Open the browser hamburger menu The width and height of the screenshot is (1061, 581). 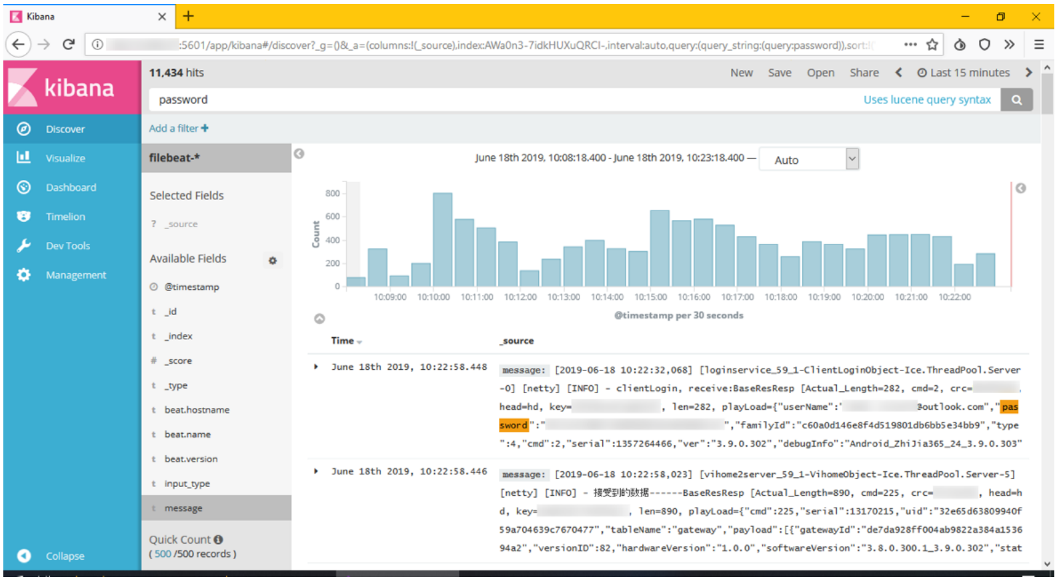tap(1038, 45)
